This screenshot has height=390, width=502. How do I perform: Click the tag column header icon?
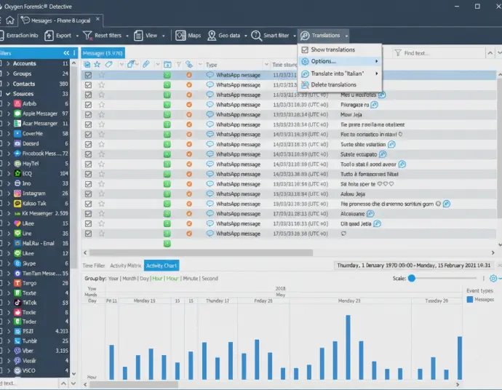(108, 65)
